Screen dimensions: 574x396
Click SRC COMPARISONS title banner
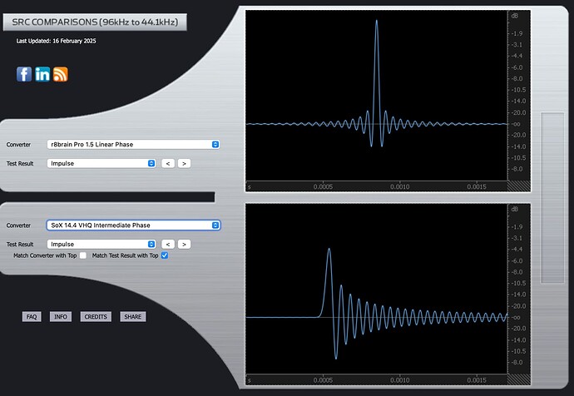click(x=95, y=22)
